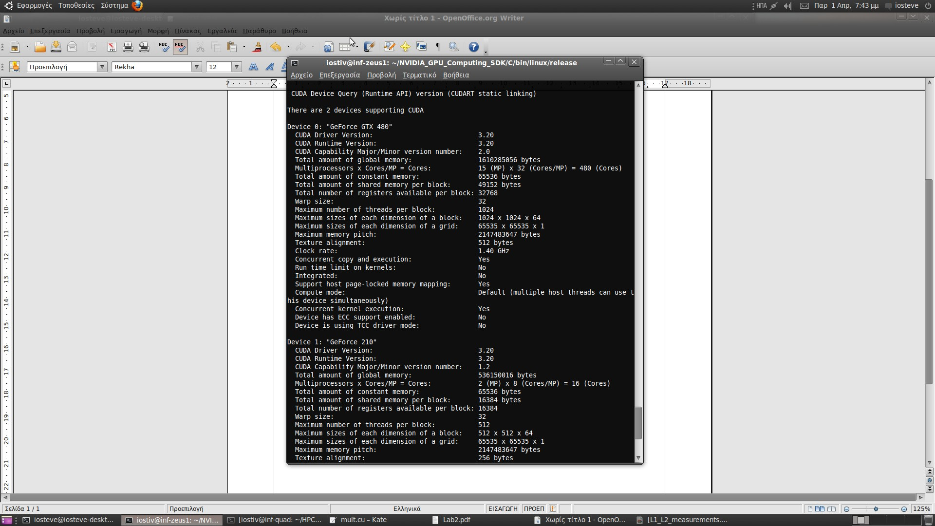
Task: Select the Format Paintbrush tool
Action: coord(257,47)
